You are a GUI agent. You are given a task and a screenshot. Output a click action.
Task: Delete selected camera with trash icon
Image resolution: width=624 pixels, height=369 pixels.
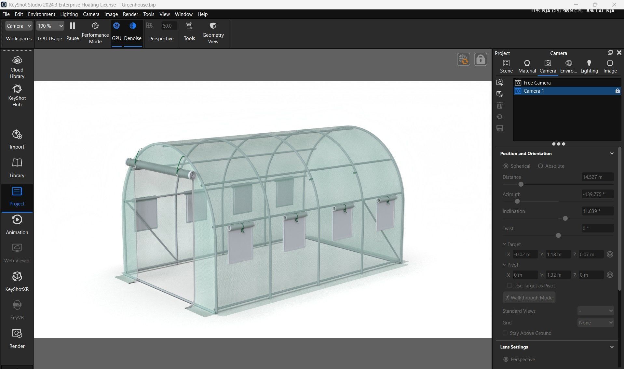coord(500,105)
